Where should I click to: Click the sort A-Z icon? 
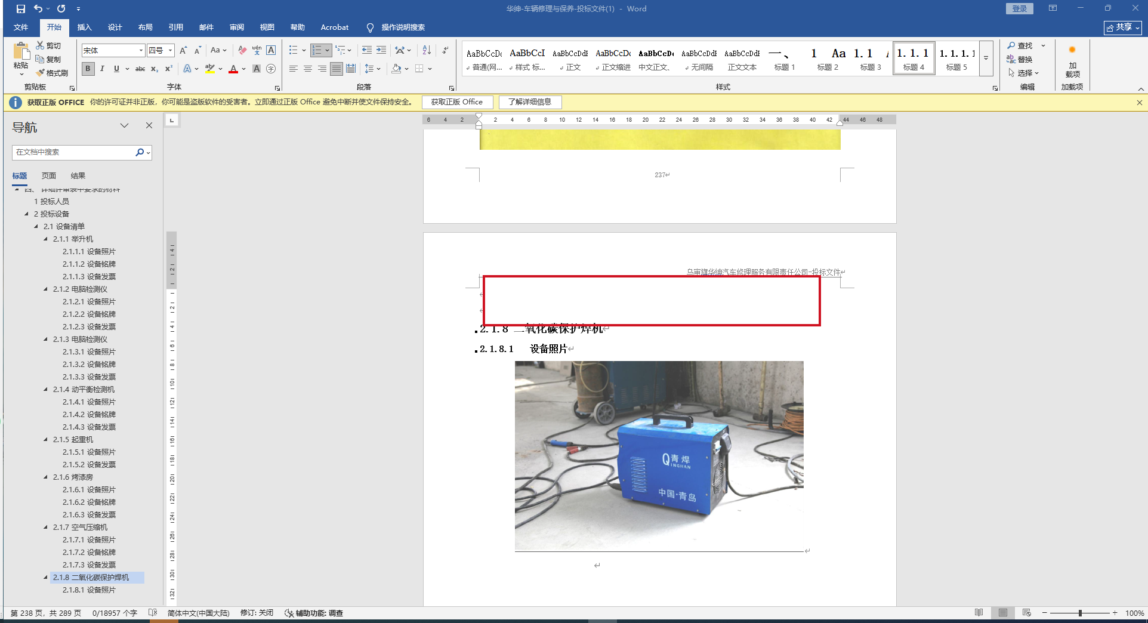tap(427, 50)
